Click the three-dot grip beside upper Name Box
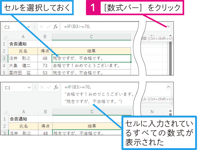The image size is (209, 150). point(35,27)
